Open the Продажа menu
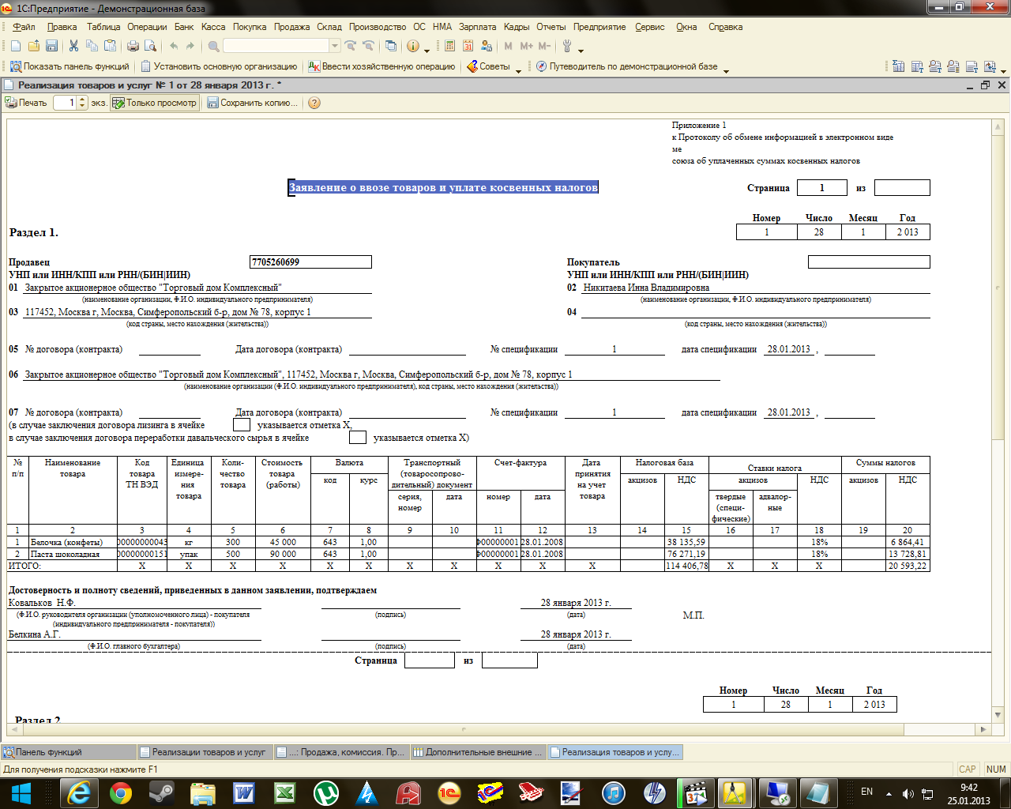1011x809 pixels. click(291, 27)
